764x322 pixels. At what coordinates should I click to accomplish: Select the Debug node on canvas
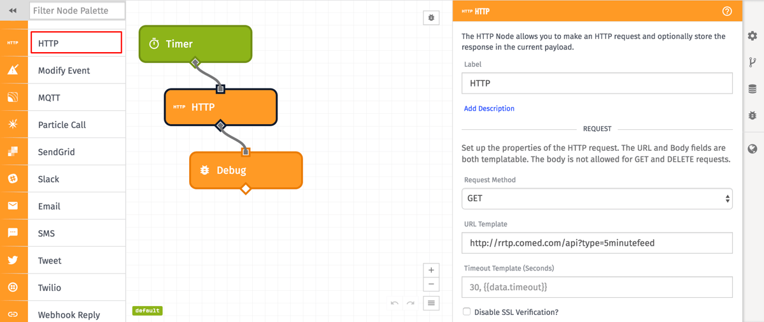tap(246, 170)
